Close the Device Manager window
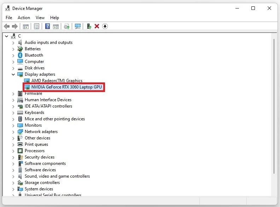The height and width of the screenshot is (207, 280). click(269, 8)
